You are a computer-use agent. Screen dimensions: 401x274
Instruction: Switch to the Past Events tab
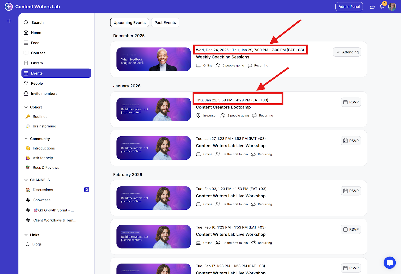click(165, 23)
